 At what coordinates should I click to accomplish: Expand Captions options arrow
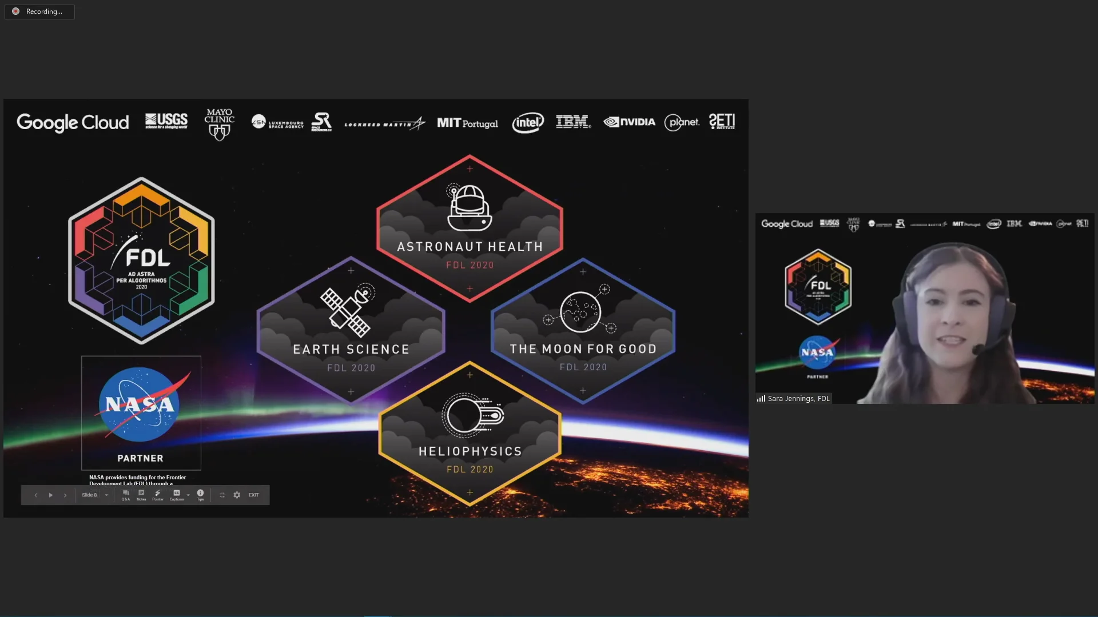[188, 495]
